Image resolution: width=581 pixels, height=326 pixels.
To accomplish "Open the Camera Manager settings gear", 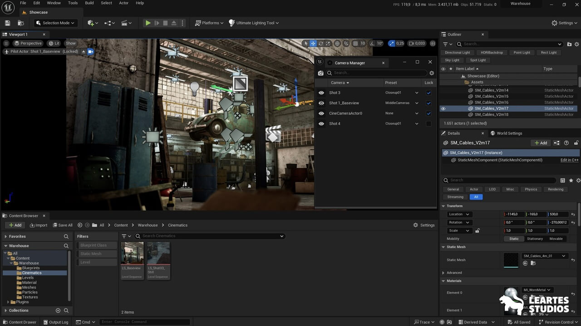I will point(432,73).
